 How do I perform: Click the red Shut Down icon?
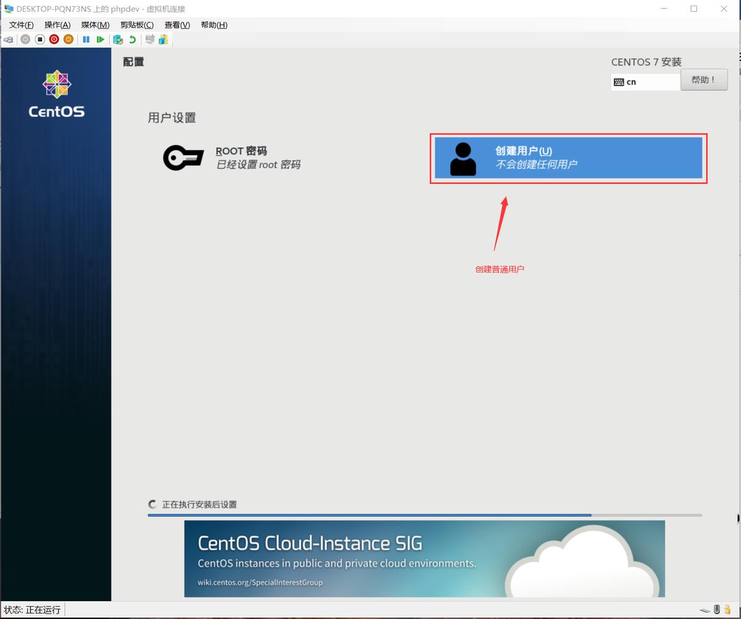click(54, 39)
